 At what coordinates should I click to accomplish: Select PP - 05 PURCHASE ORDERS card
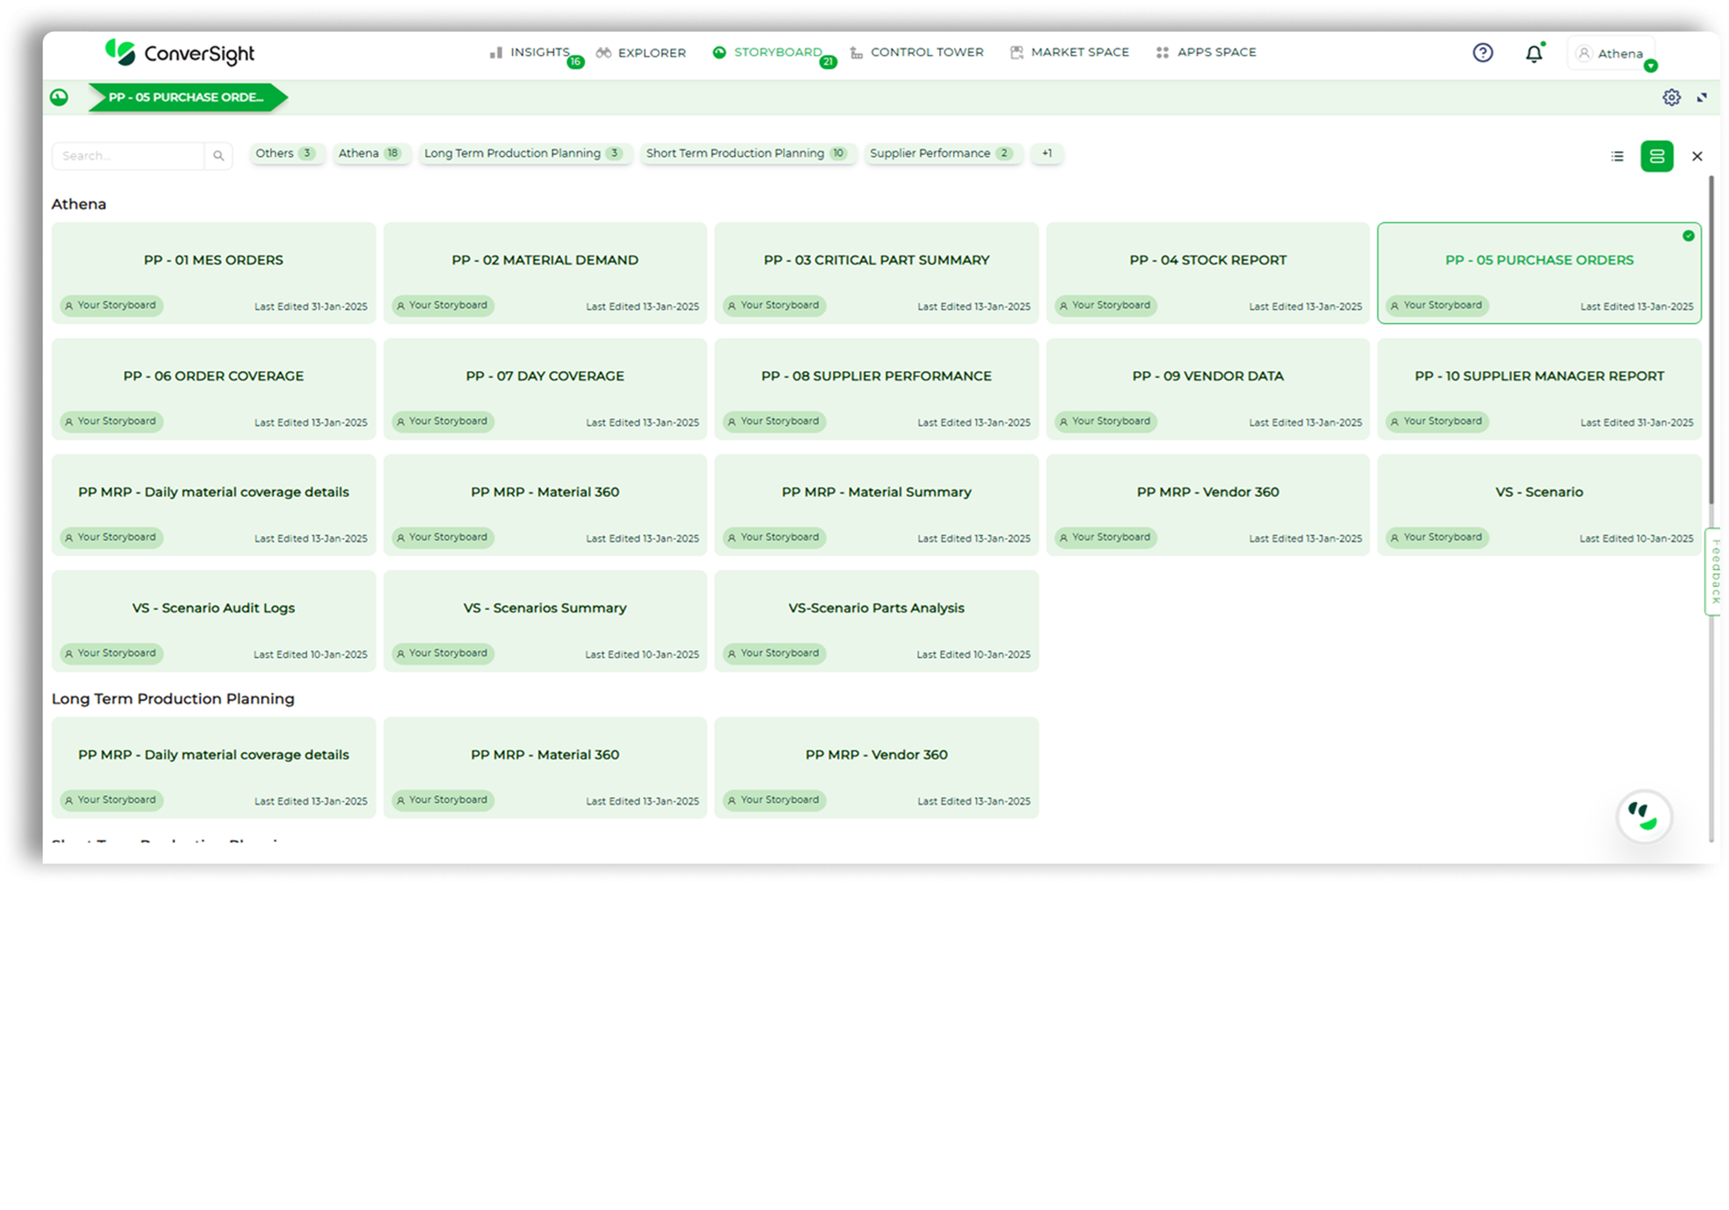tap(1539, 273)
